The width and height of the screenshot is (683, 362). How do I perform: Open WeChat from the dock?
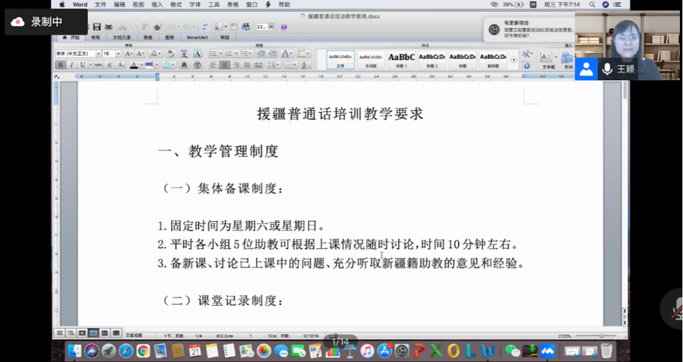pyautogui.click(x=513, y=351)
